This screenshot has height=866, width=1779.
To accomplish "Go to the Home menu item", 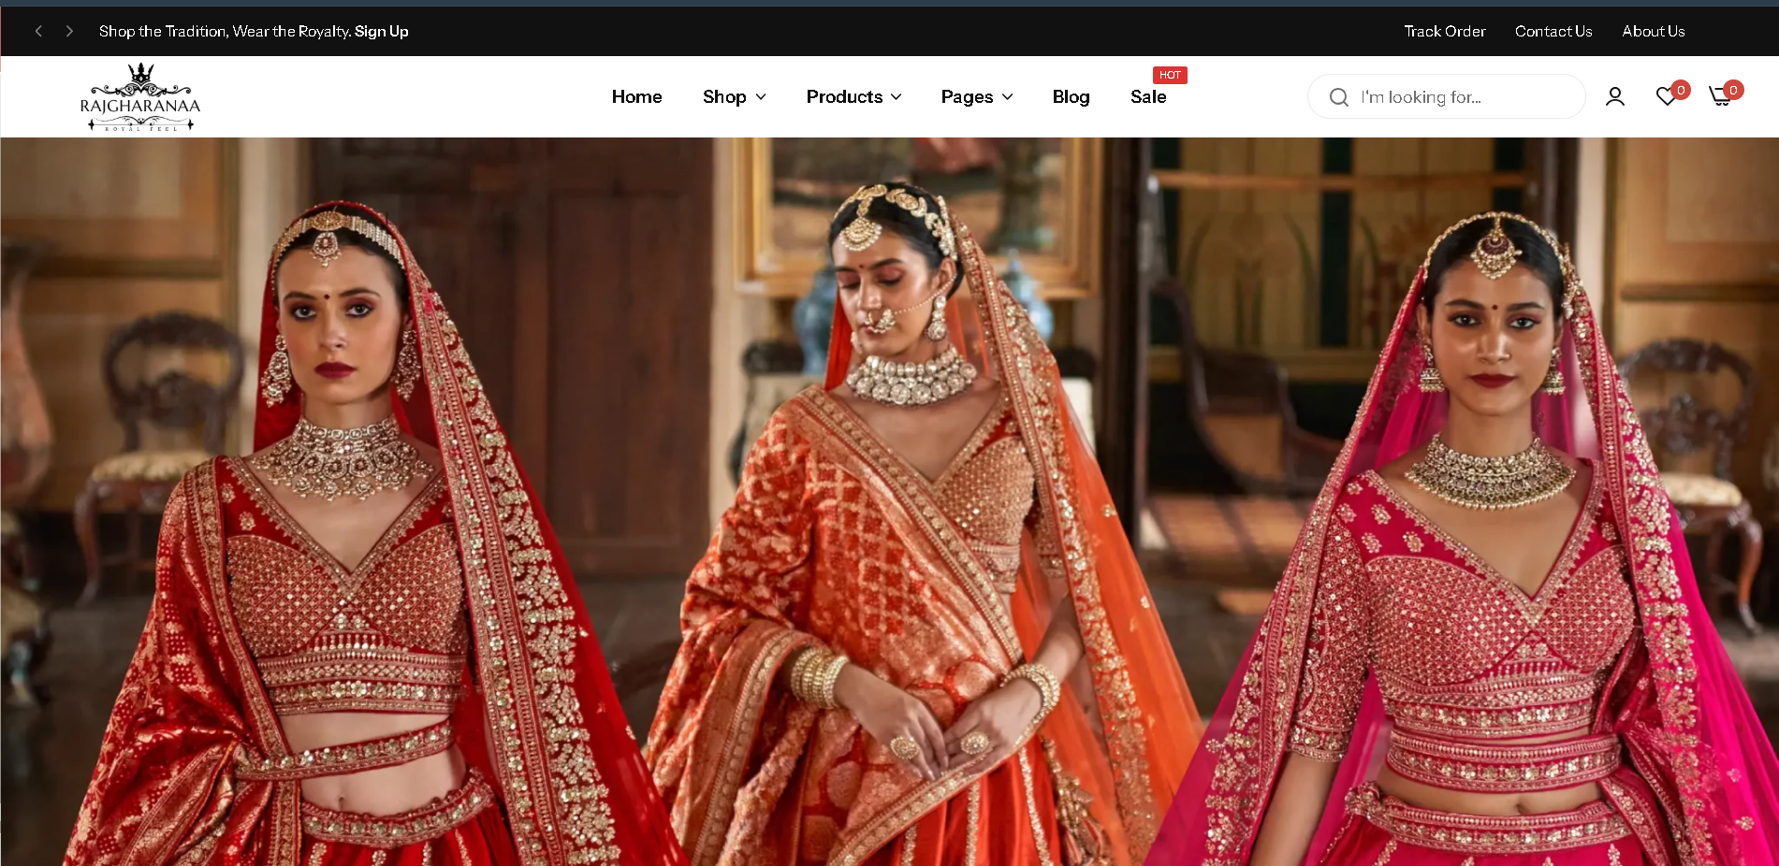I will (636, 96).
